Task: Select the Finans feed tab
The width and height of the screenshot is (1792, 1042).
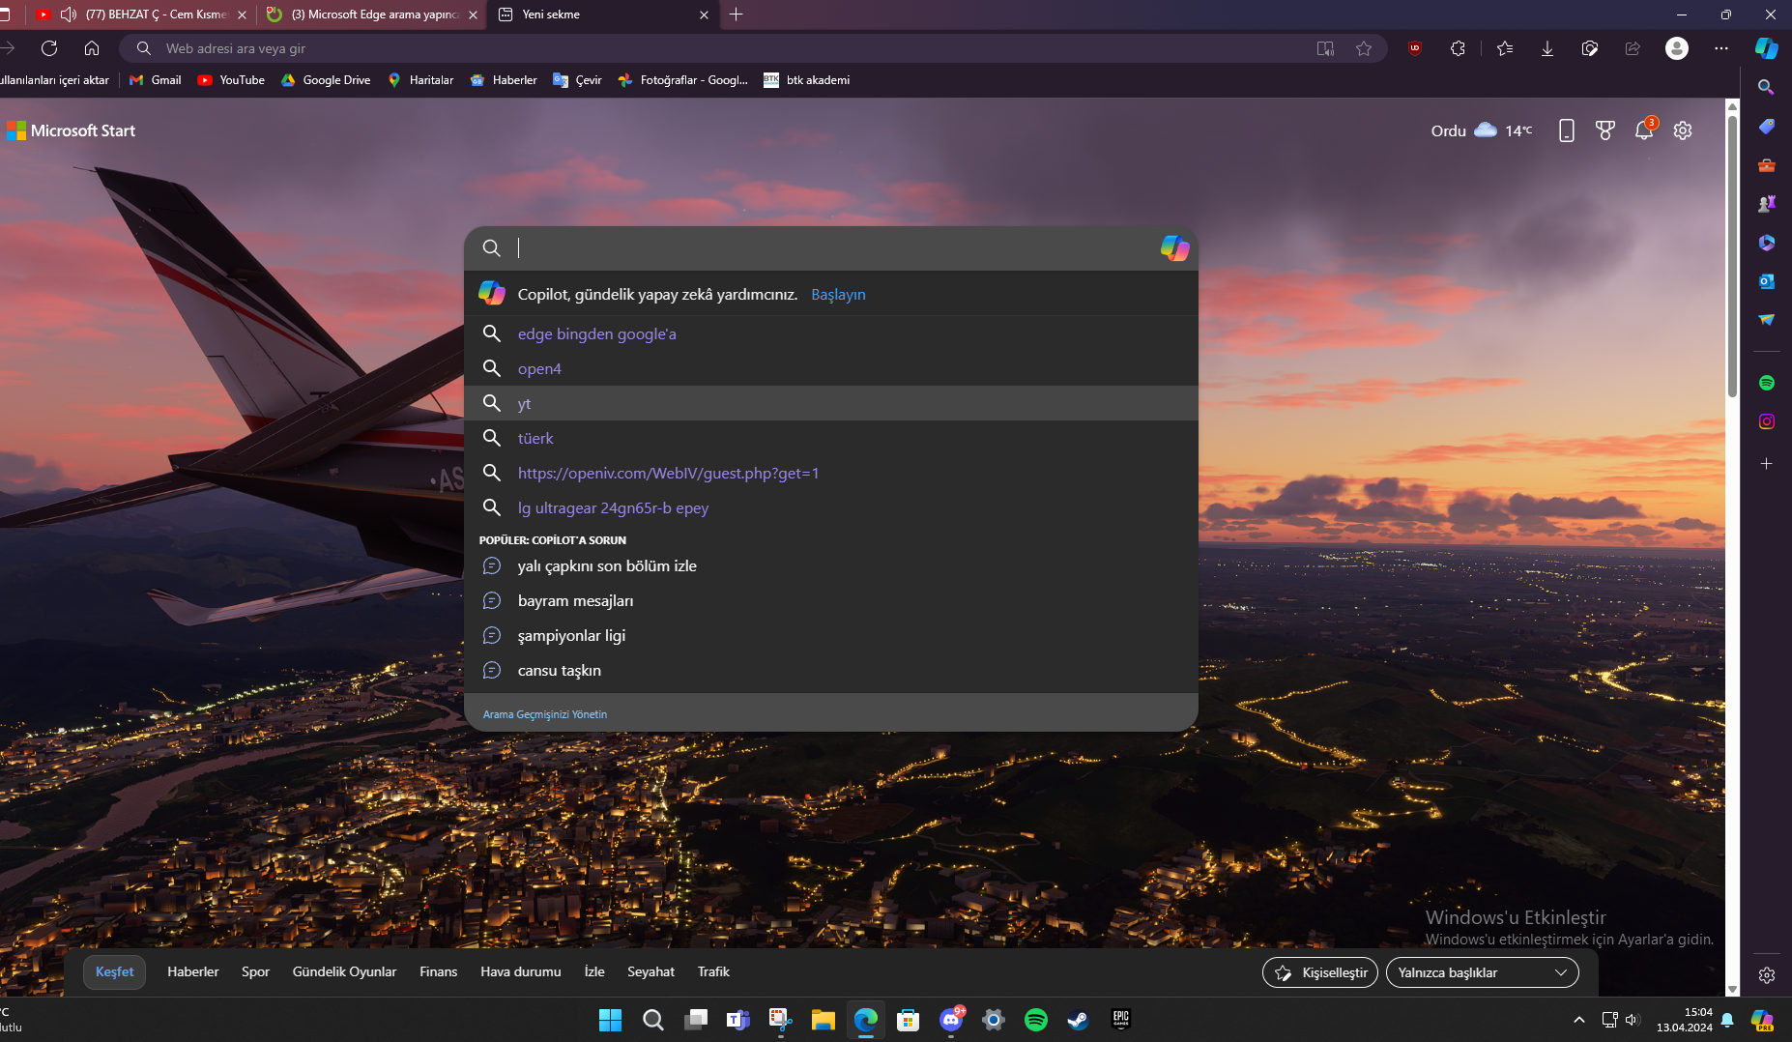Action: (439, 971)
